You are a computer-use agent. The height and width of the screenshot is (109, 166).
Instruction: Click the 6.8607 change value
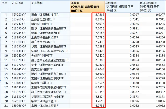click(100, 74)
